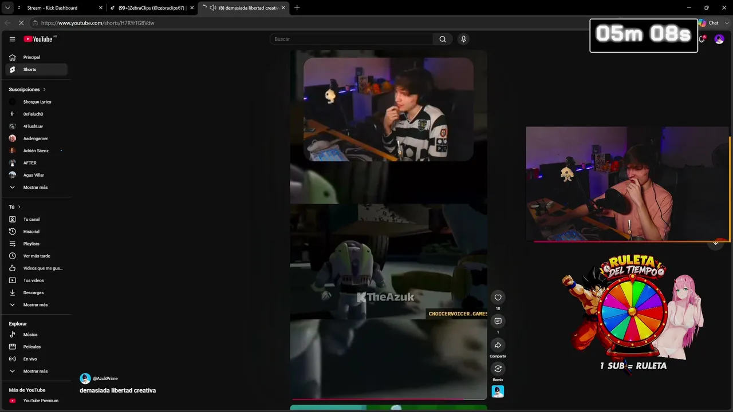Open Ver más tarde
733x412 pixels.
click(x=37, y=256)
